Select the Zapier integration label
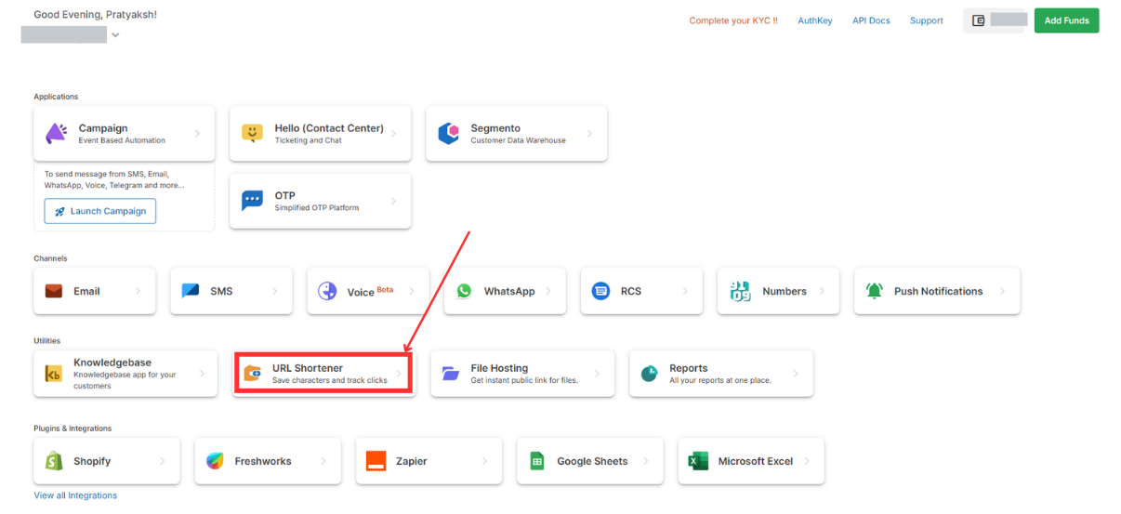 [x=412, y=461]
